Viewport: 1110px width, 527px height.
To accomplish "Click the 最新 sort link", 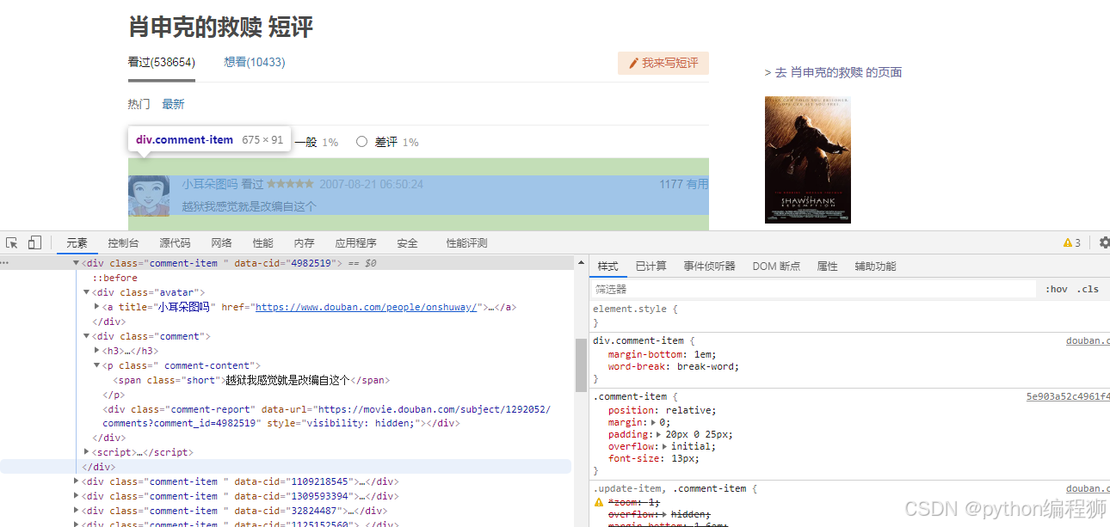I will point(173,104).
